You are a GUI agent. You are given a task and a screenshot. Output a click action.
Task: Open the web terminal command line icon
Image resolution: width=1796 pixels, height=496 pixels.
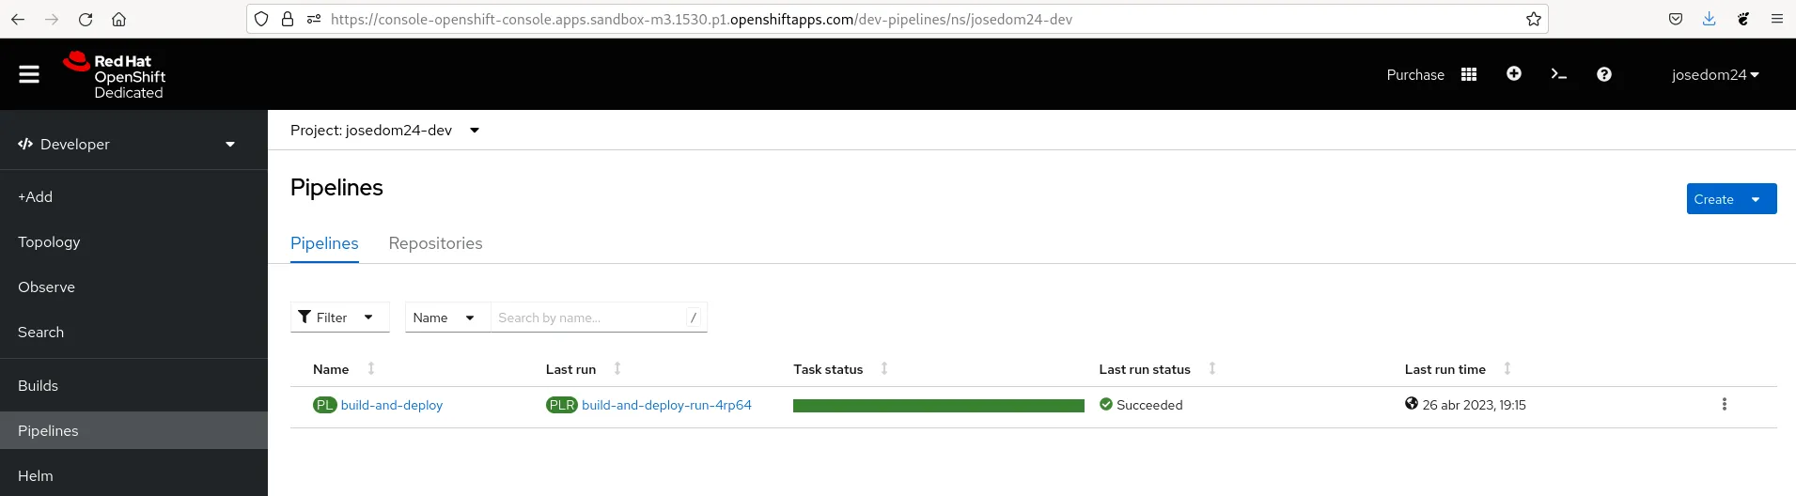pyautogui.click(x=1558, y=74)
